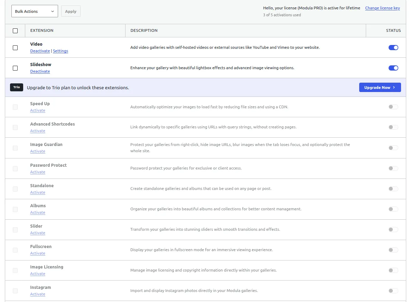409x302 pixels.
Task: Click the Slideshow extension name
Action: pos(41,64)
